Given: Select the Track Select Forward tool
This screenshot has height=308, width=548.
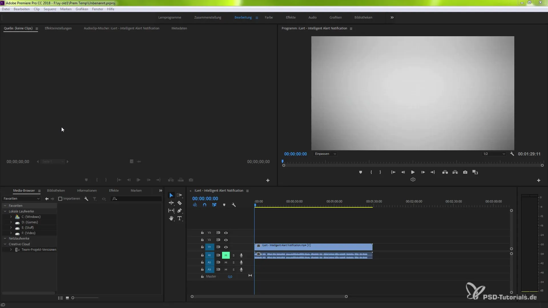Looking at the screenshot, I should tap(179, 195).
